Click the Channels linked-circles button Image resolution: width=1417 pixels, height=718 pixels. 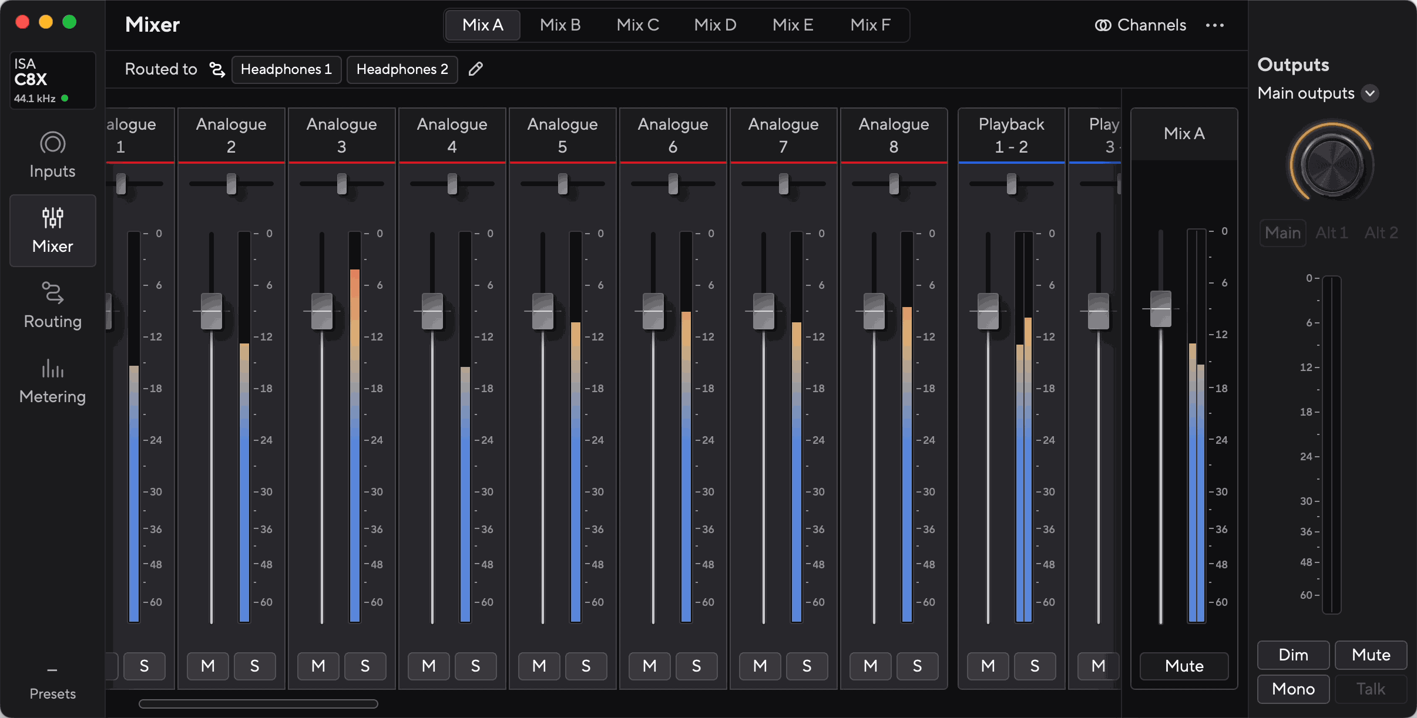[1141, 25]
